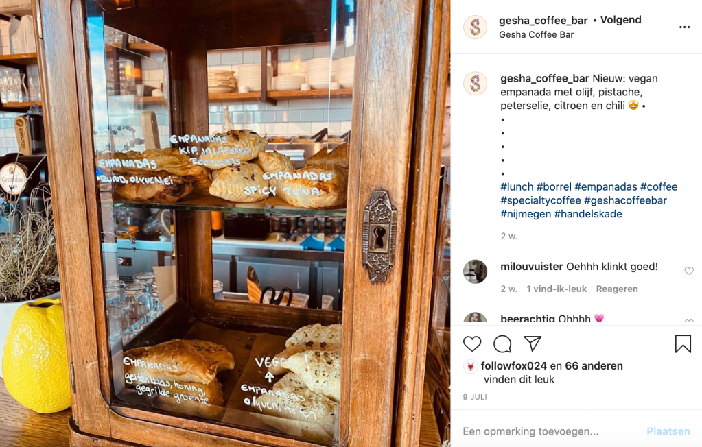
Task: Focus the Een opmerking toevoegen field
Action: pyautogui.click(x=550, y=431)
